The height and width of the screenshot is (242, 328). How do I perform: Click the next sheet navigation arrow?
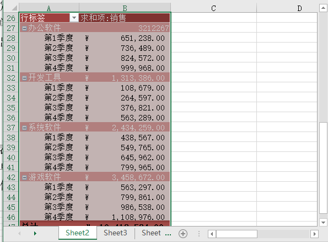(35, 233)
